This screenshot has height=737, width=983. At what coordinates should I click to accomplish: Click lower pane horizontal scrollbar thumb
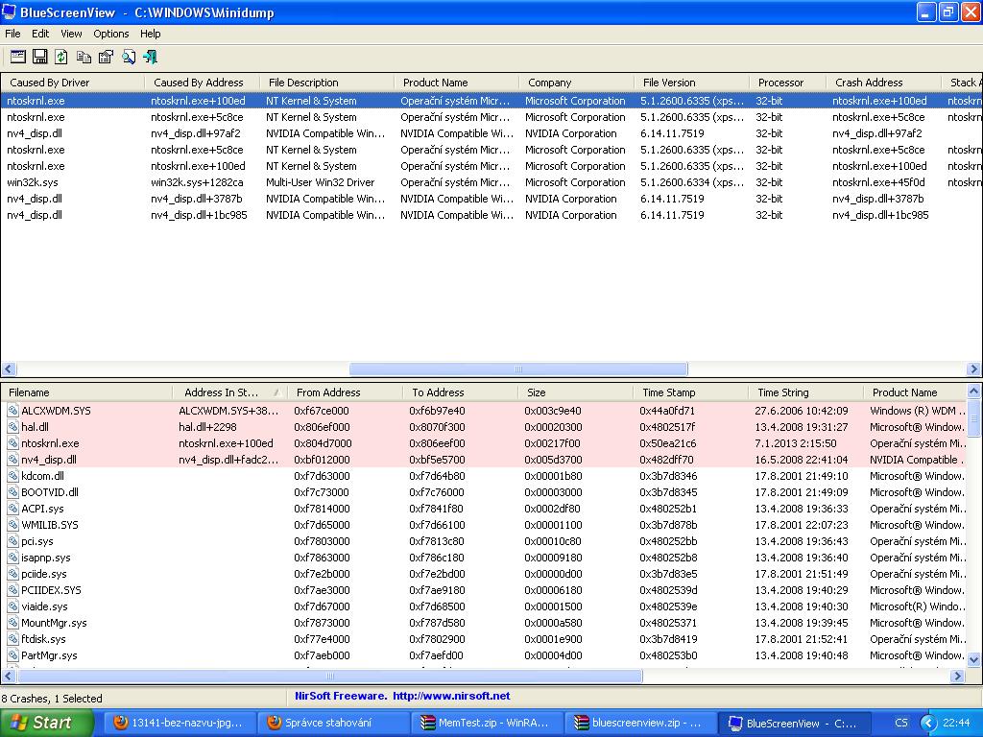(330, 677)
